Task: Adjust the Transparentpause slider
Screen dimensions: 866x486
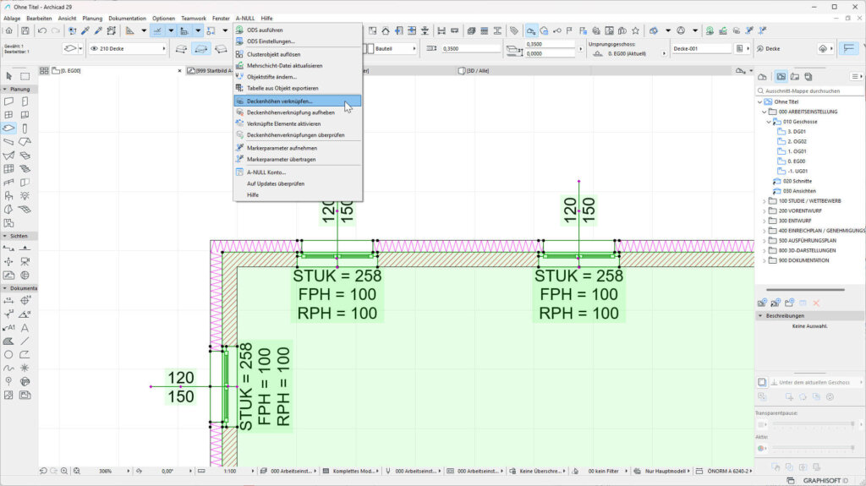Action: [813, 424]
